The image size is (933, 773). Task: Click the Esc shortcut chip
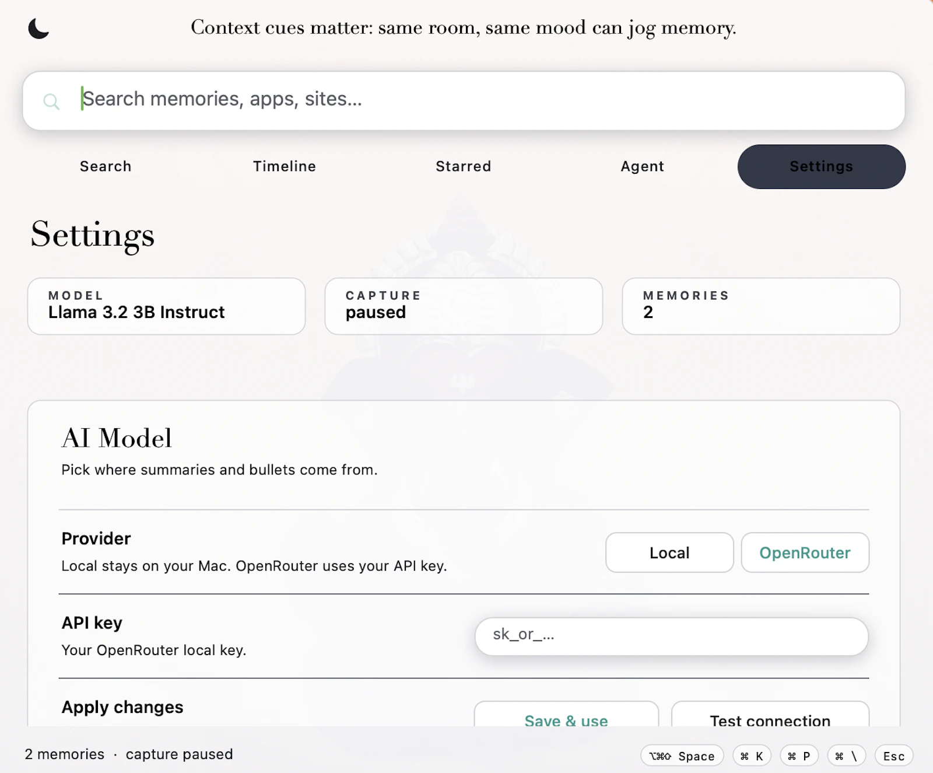tap(894, 755)
